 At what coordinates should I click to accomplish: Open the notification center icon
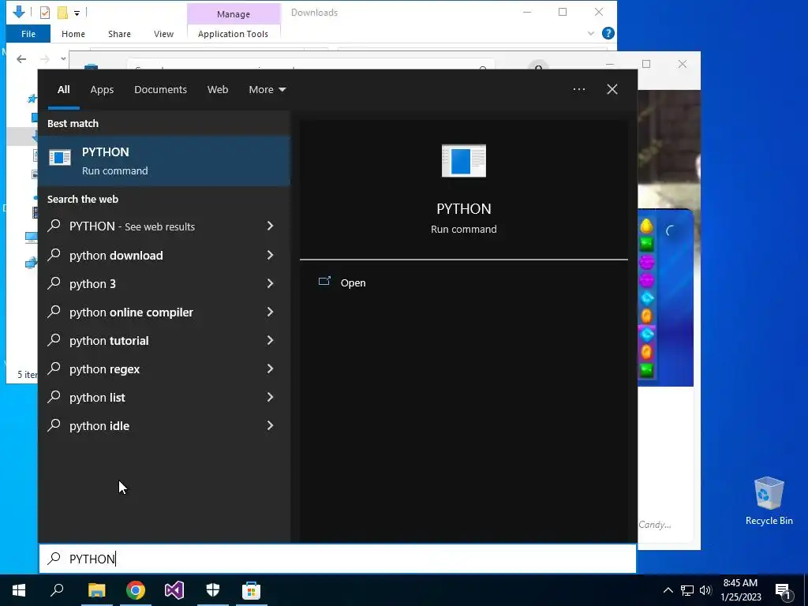[785, 591]
